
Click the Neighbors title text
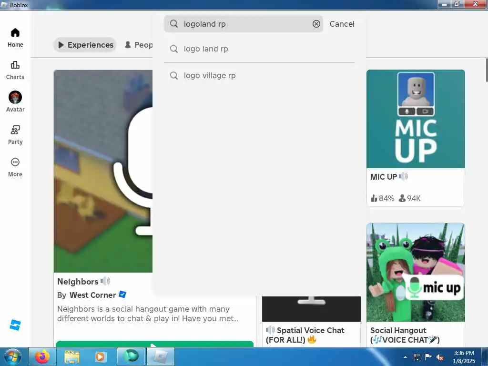78,281
